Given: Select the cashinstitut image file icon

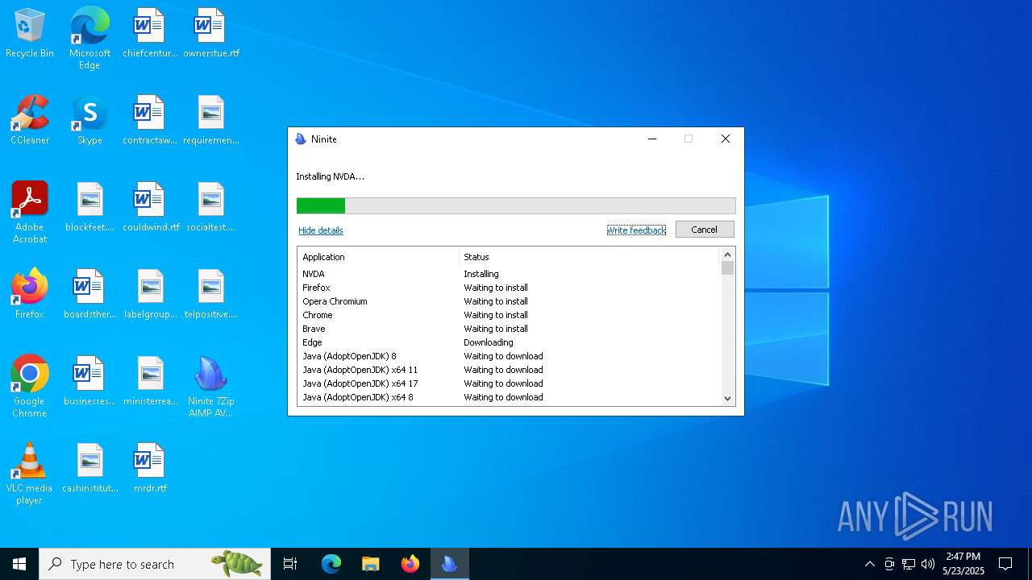Looking at the screenshot, I should (x=89, y=469).
